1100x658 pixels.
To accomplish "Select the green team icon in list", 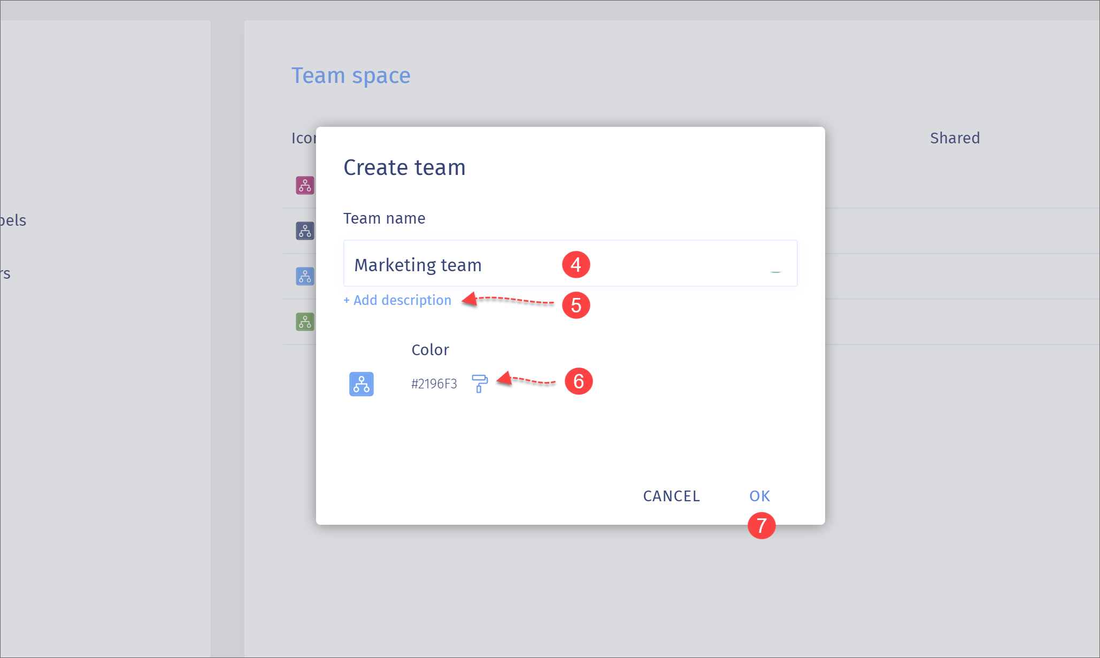I will tap(305, 322).
